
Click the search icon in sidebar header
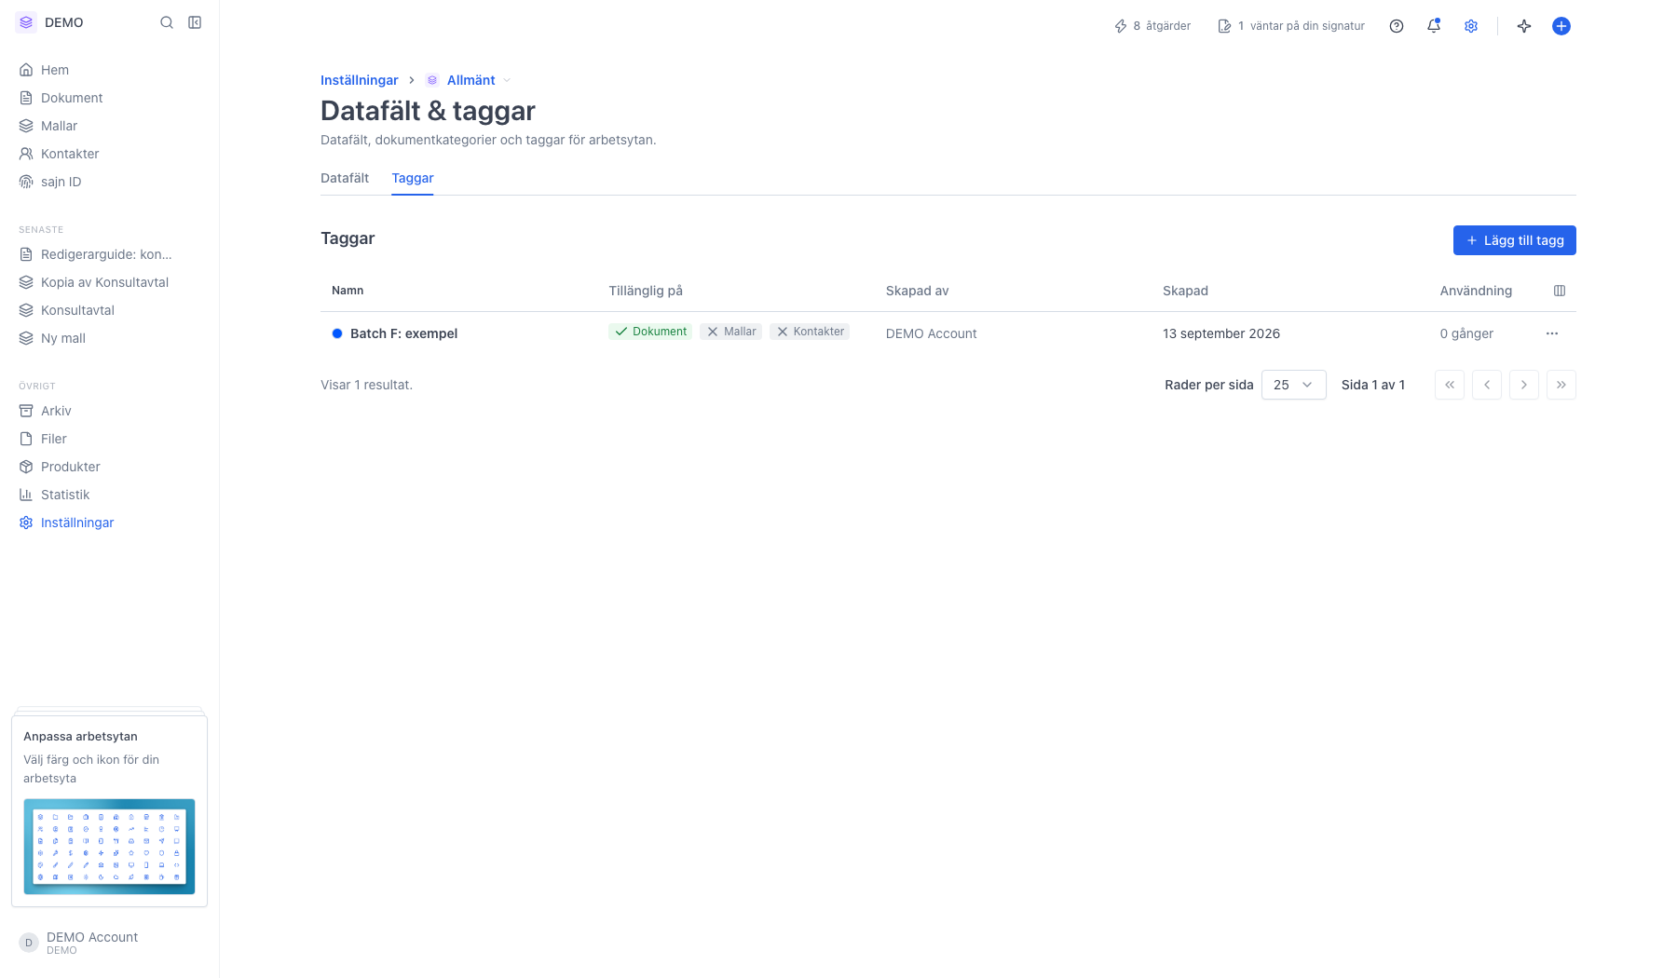(167, 22)
